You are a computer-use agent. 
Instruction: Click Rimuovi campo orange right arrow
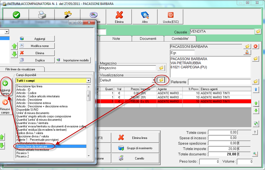5,106
